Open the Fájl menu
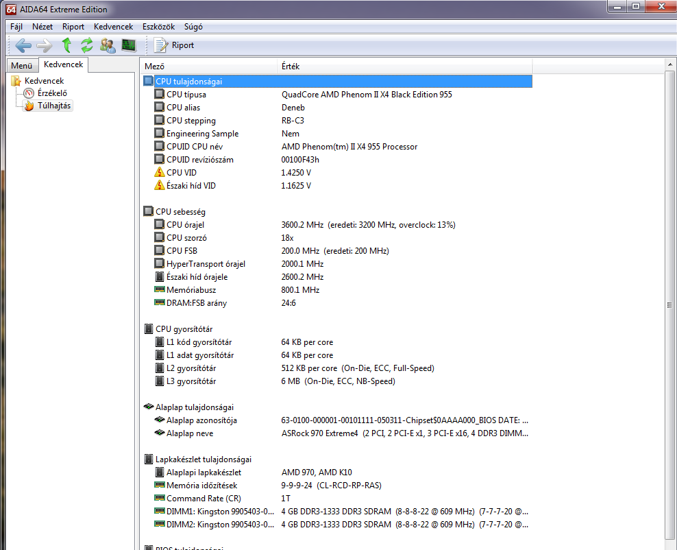Viewport: 677px width, 550px height. pyautogui.click(x=16, y=27)
